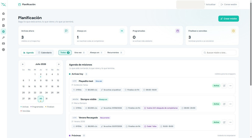The width and height of the screenshot is (252, 138).
Task: Open the home icon in the sidebar
Action: tap(3, 14)
